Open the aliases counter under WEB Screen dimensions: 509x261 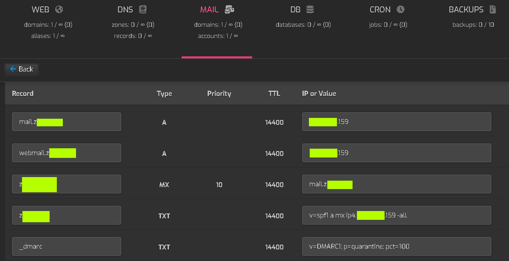48,36
